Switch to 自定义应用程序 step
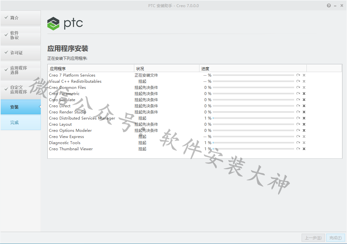347x244 pixels. [20, 90]
